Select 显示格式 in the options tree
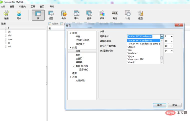The height and width of the screenshot is (121, 190). point(84,69)
